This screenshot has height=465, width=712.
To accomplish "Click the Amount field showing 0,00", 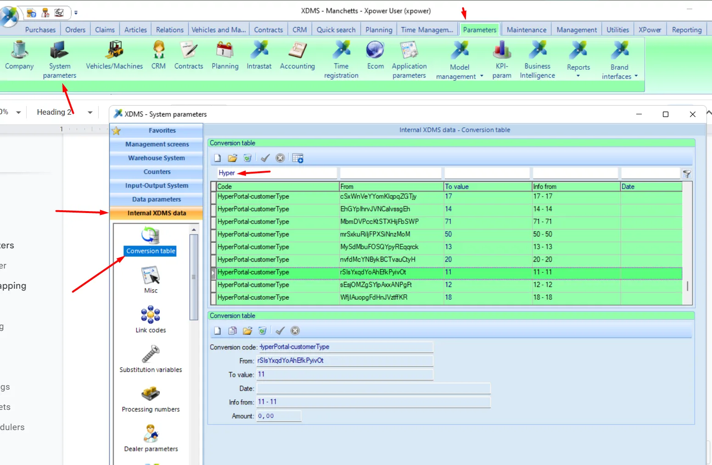I will (279, 416).
